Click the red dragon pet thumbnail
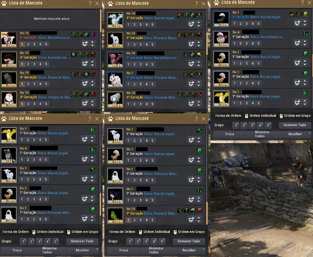The height and width of the screenshot is (257, 313). point(115,60)
